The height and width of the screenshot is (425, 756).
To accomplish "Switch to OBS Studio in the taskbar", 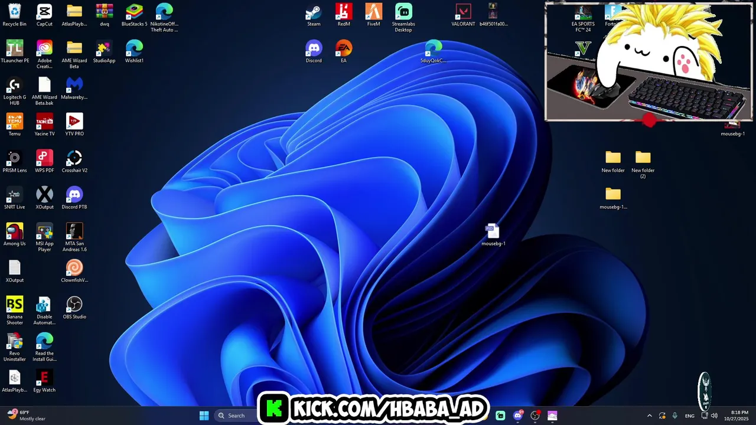I will click(535, 416).
